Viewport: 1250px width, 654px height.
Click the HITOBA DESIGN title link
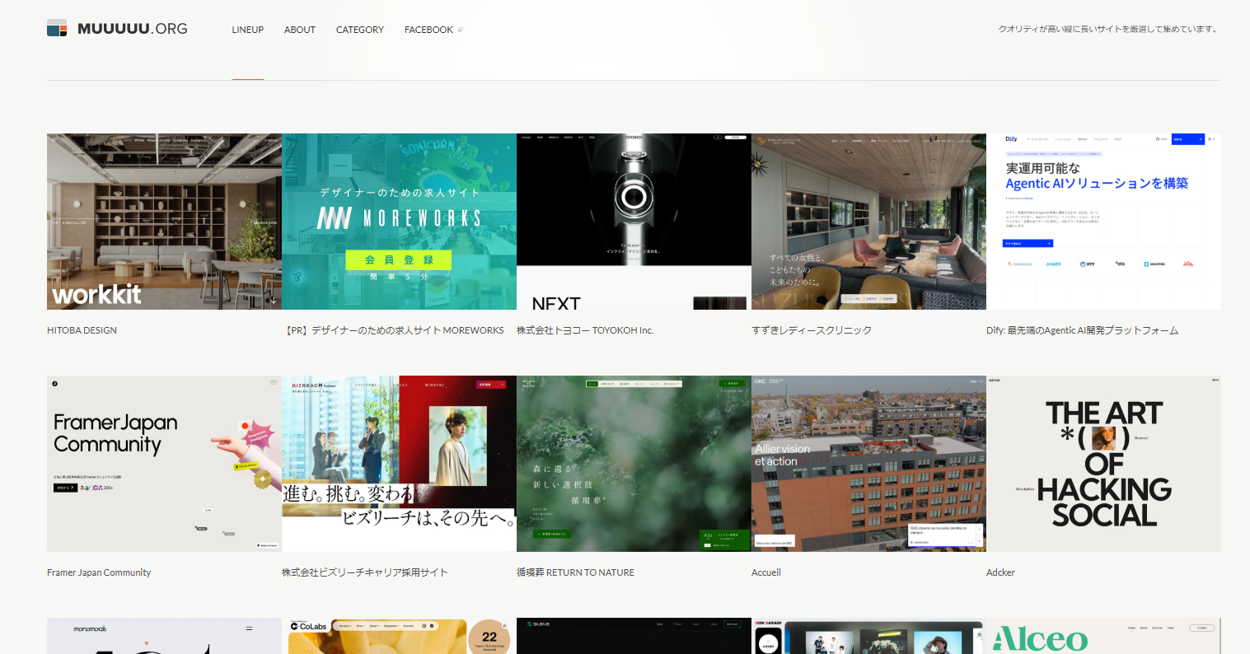pyautogui.click(x=82, y=330)
